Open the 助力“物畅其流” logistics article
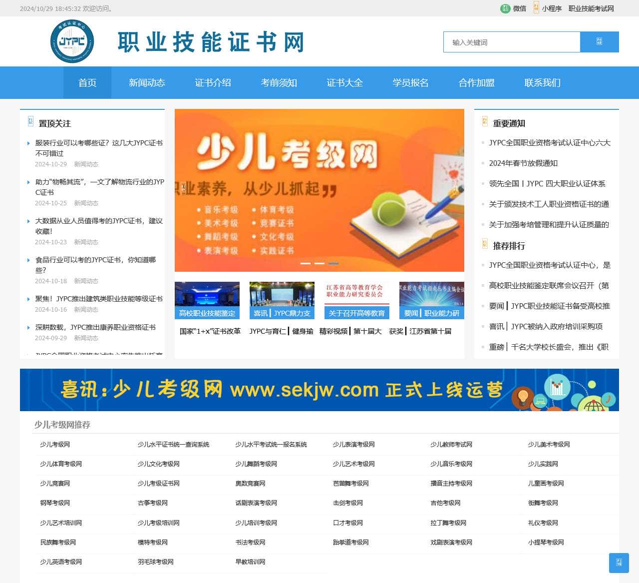The width and height of the screenshot is (639, 583). pyautogui.click(x=99, y=187)
